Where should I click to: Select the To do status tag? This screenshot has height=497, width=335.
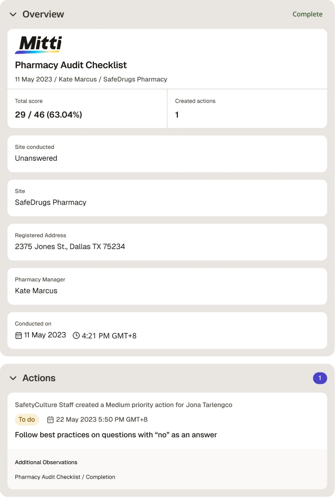tap(27, 419)
